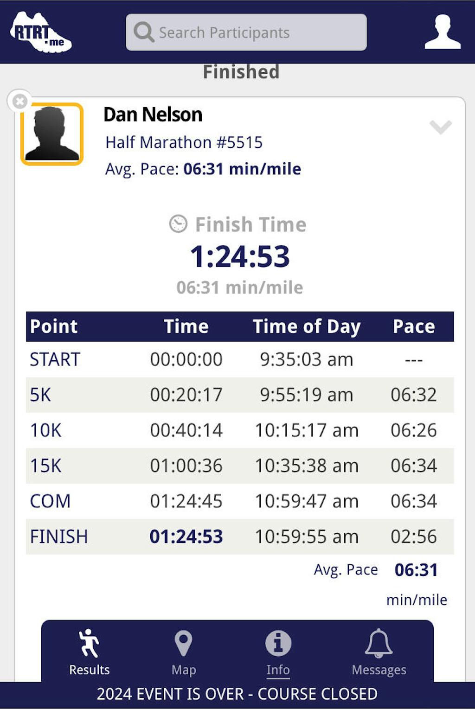Open the Messages bell tab
Screen dimensions: 475x709
click(x=379, y=652)
